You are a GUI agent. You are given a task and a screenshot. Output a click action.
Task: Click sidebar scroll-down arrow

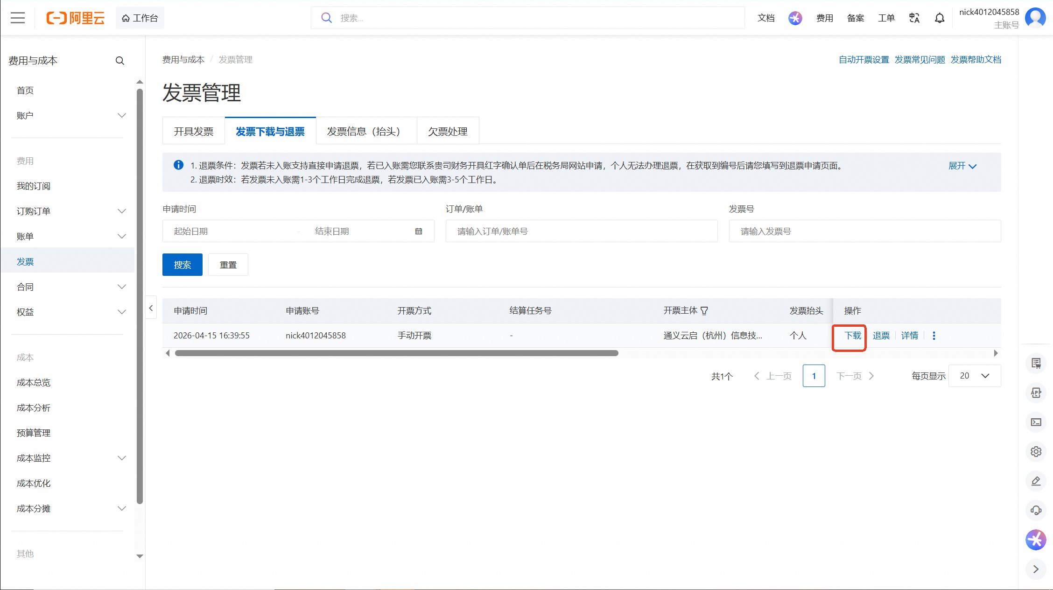coord(140,556)
